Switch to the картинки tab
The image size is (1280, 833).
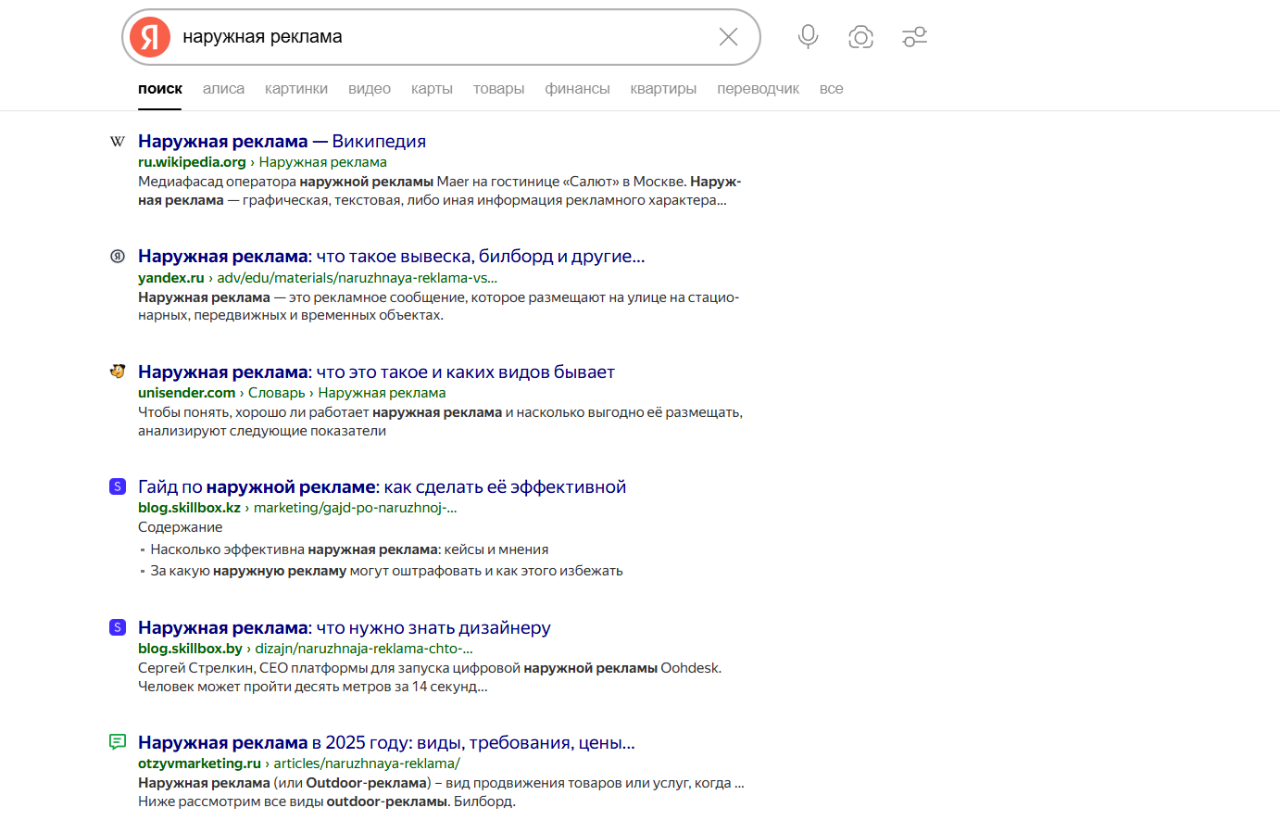tap(296, 89)
